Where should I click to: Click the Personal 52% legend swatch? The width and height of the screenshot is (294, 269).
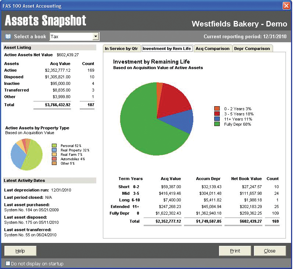54,146
